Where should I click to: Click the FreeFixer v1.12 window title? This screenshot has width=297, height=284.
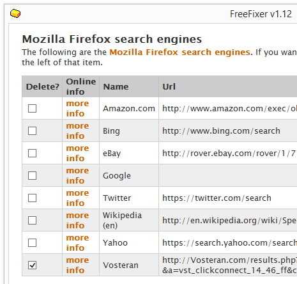pos(261,14)
